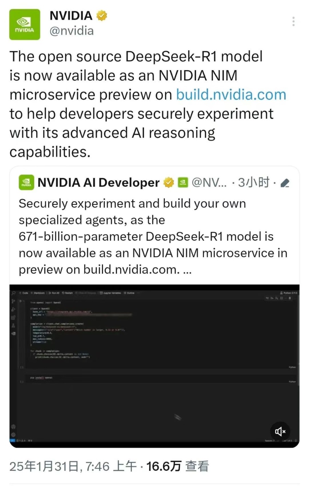Viewport: 309px width, 486px height.
Task: Open the build.nvidia.com link
Action: point(231,94)
